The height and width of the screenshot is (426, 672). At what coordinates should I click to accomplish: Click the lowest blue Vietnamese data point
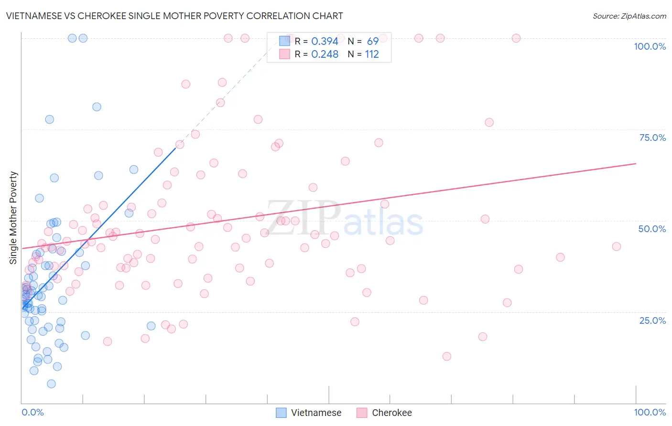(51, 384)
